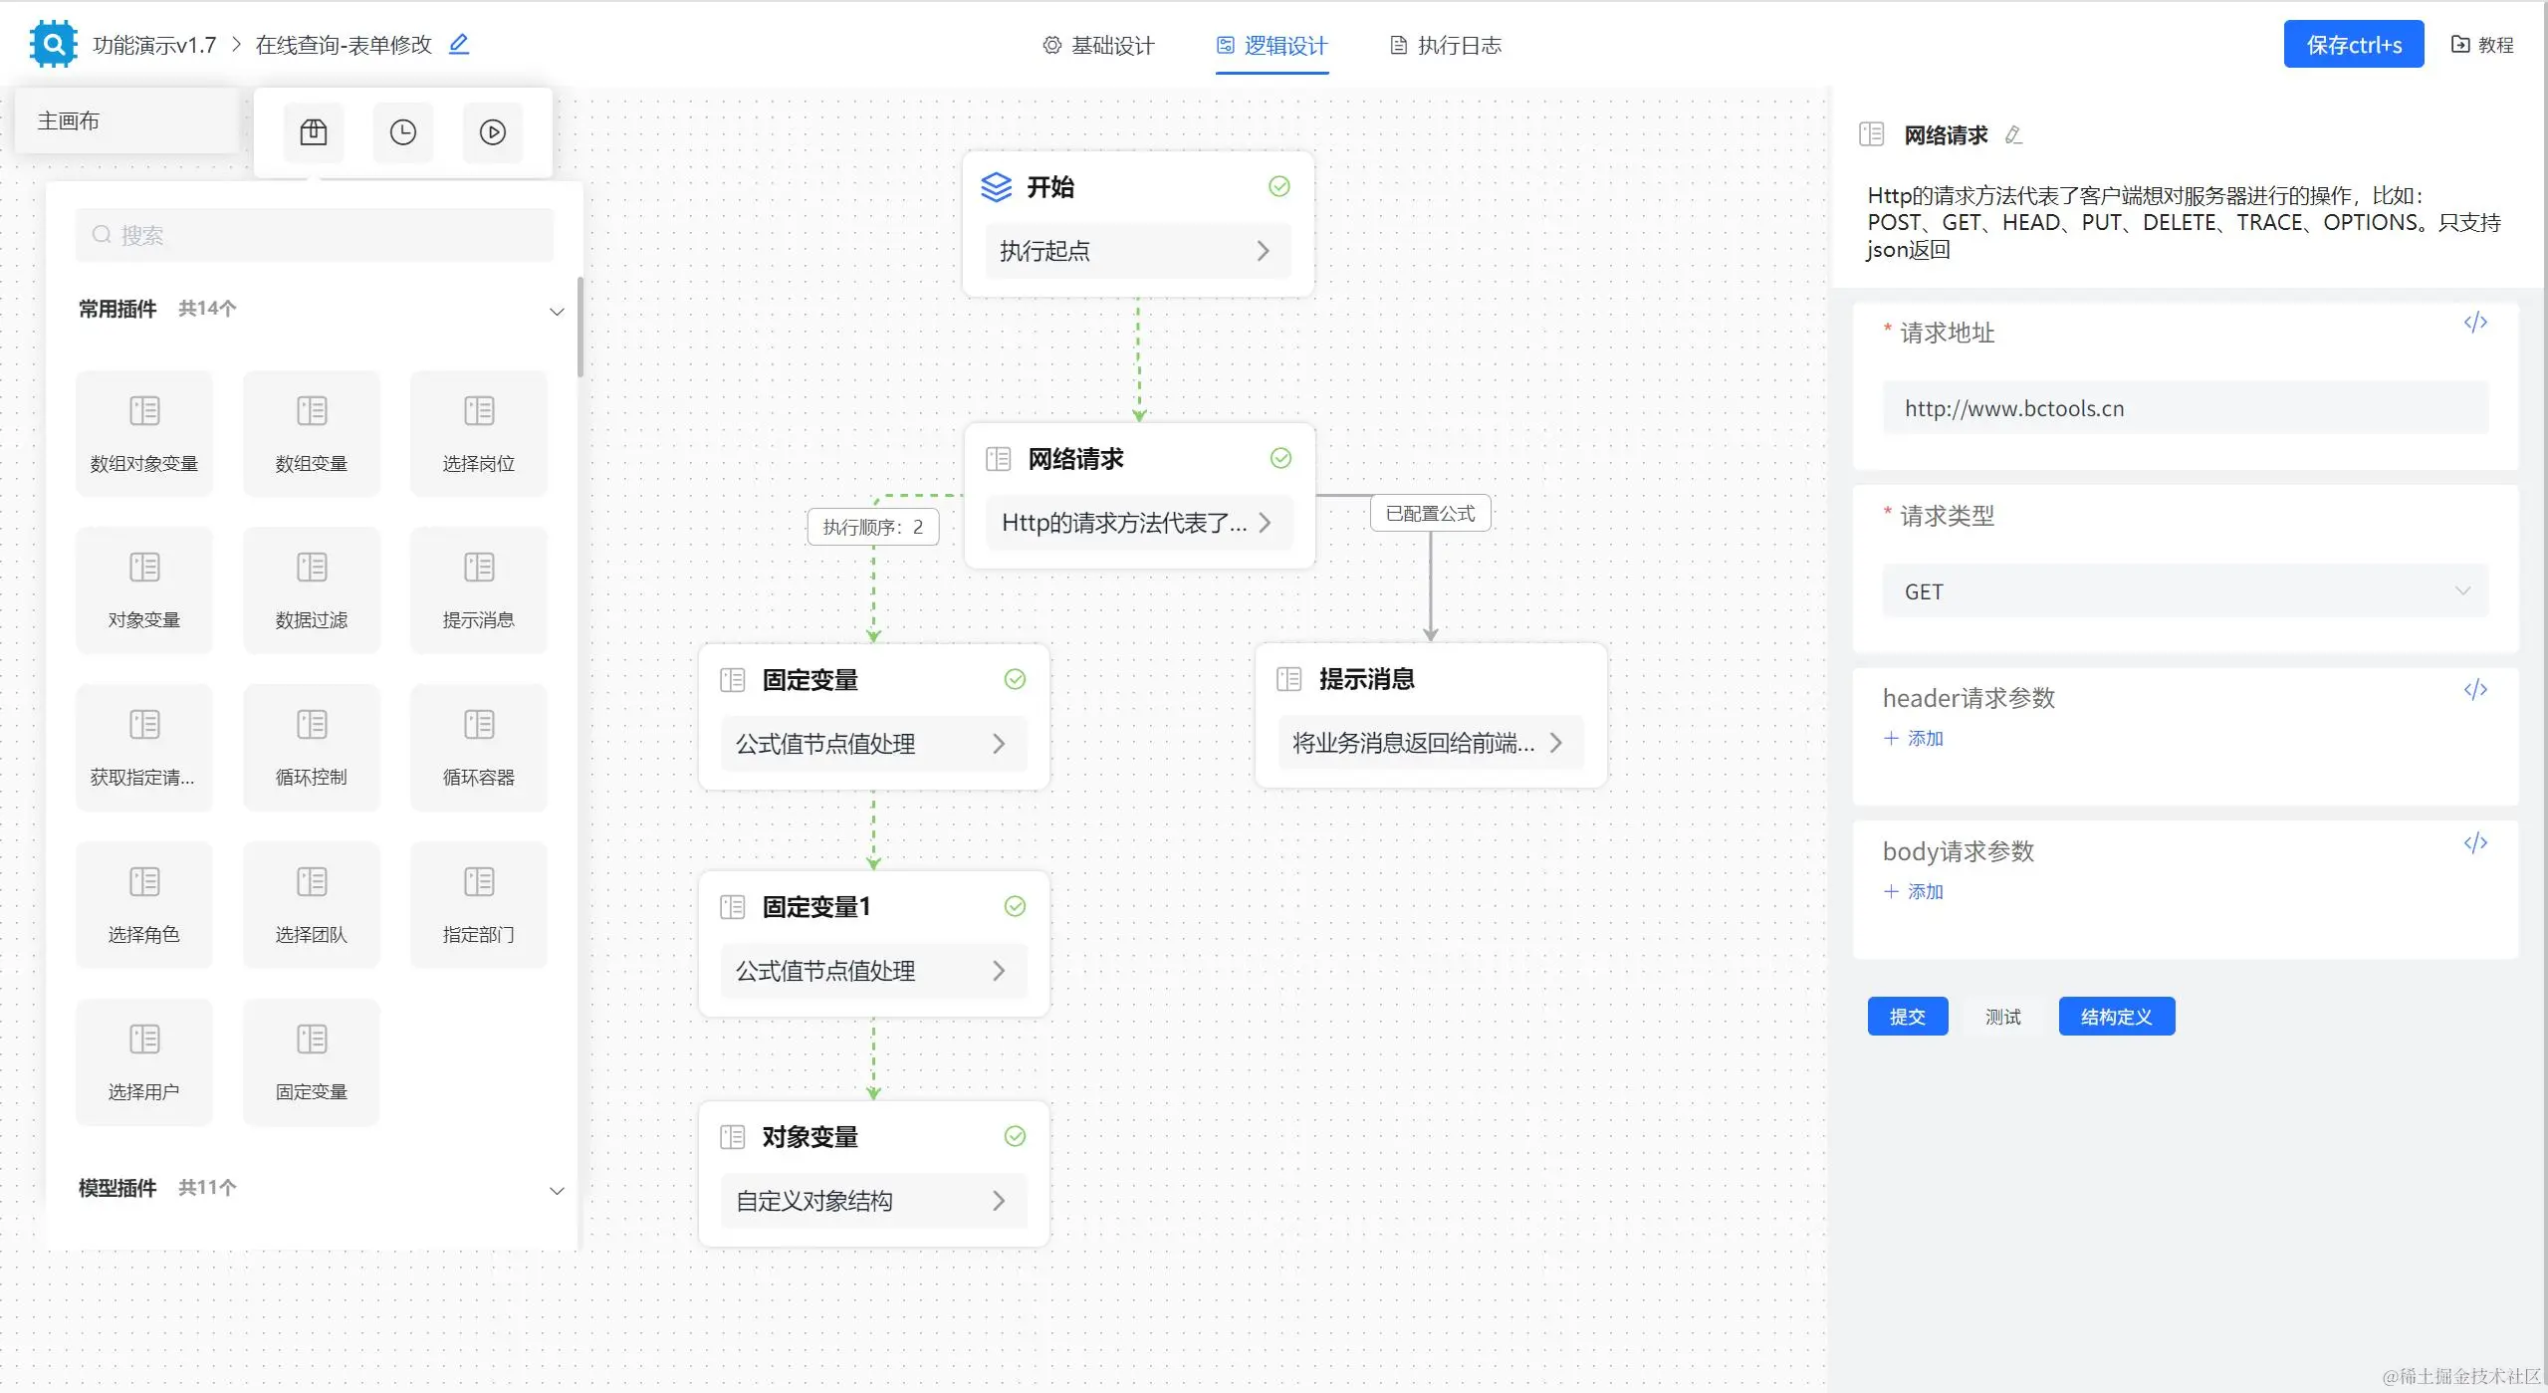
Task: Open code editor icon for body请求参数
Action: coord(2475,843)
